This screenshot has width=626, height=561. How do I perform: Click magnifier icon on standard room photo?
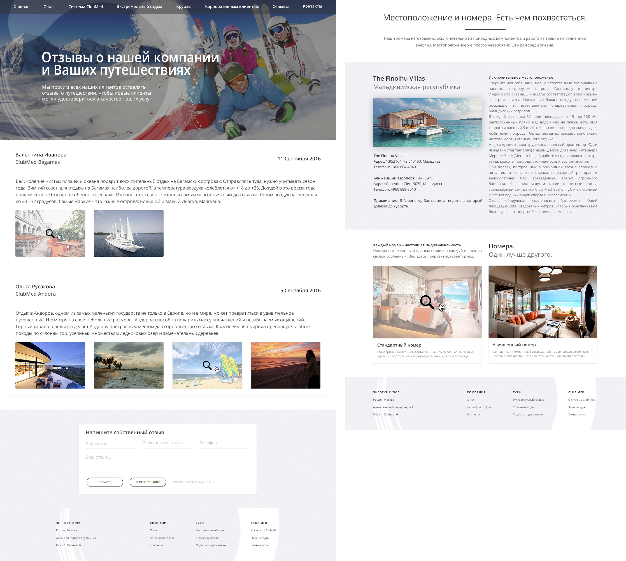(x=427, y=302)
